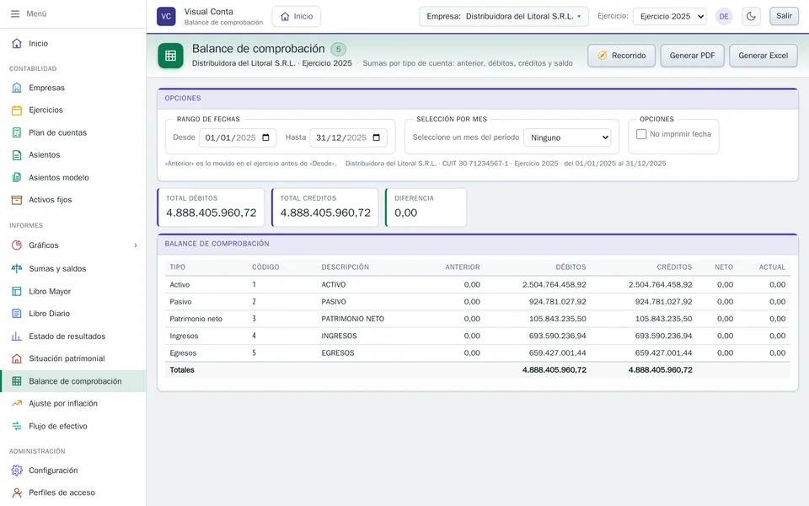Viewport: 809px width, 506px height.
Task: Click the Libro Mayor icon
Action: click(17, 291)
